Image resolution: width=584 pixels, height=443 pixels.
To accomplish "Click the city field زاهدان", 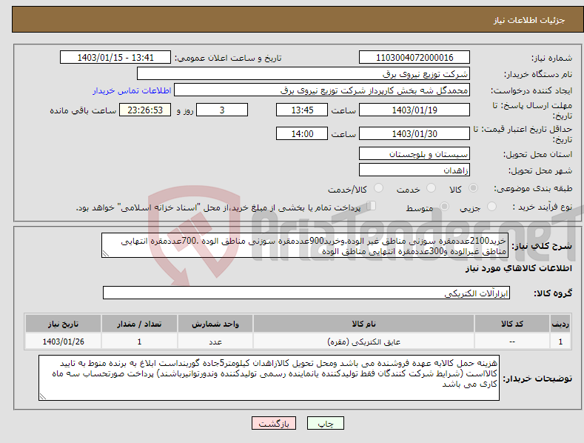I will (414, 170).
